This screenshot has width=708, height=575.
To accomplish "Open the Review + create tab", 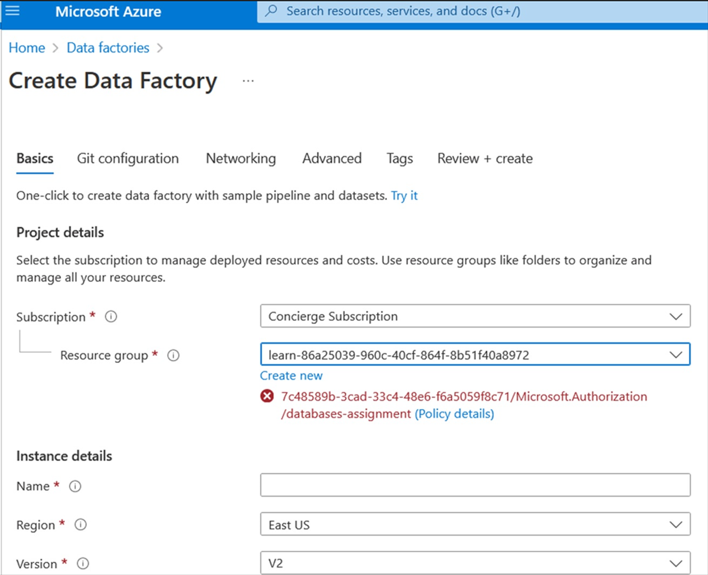I will point(484,158).
